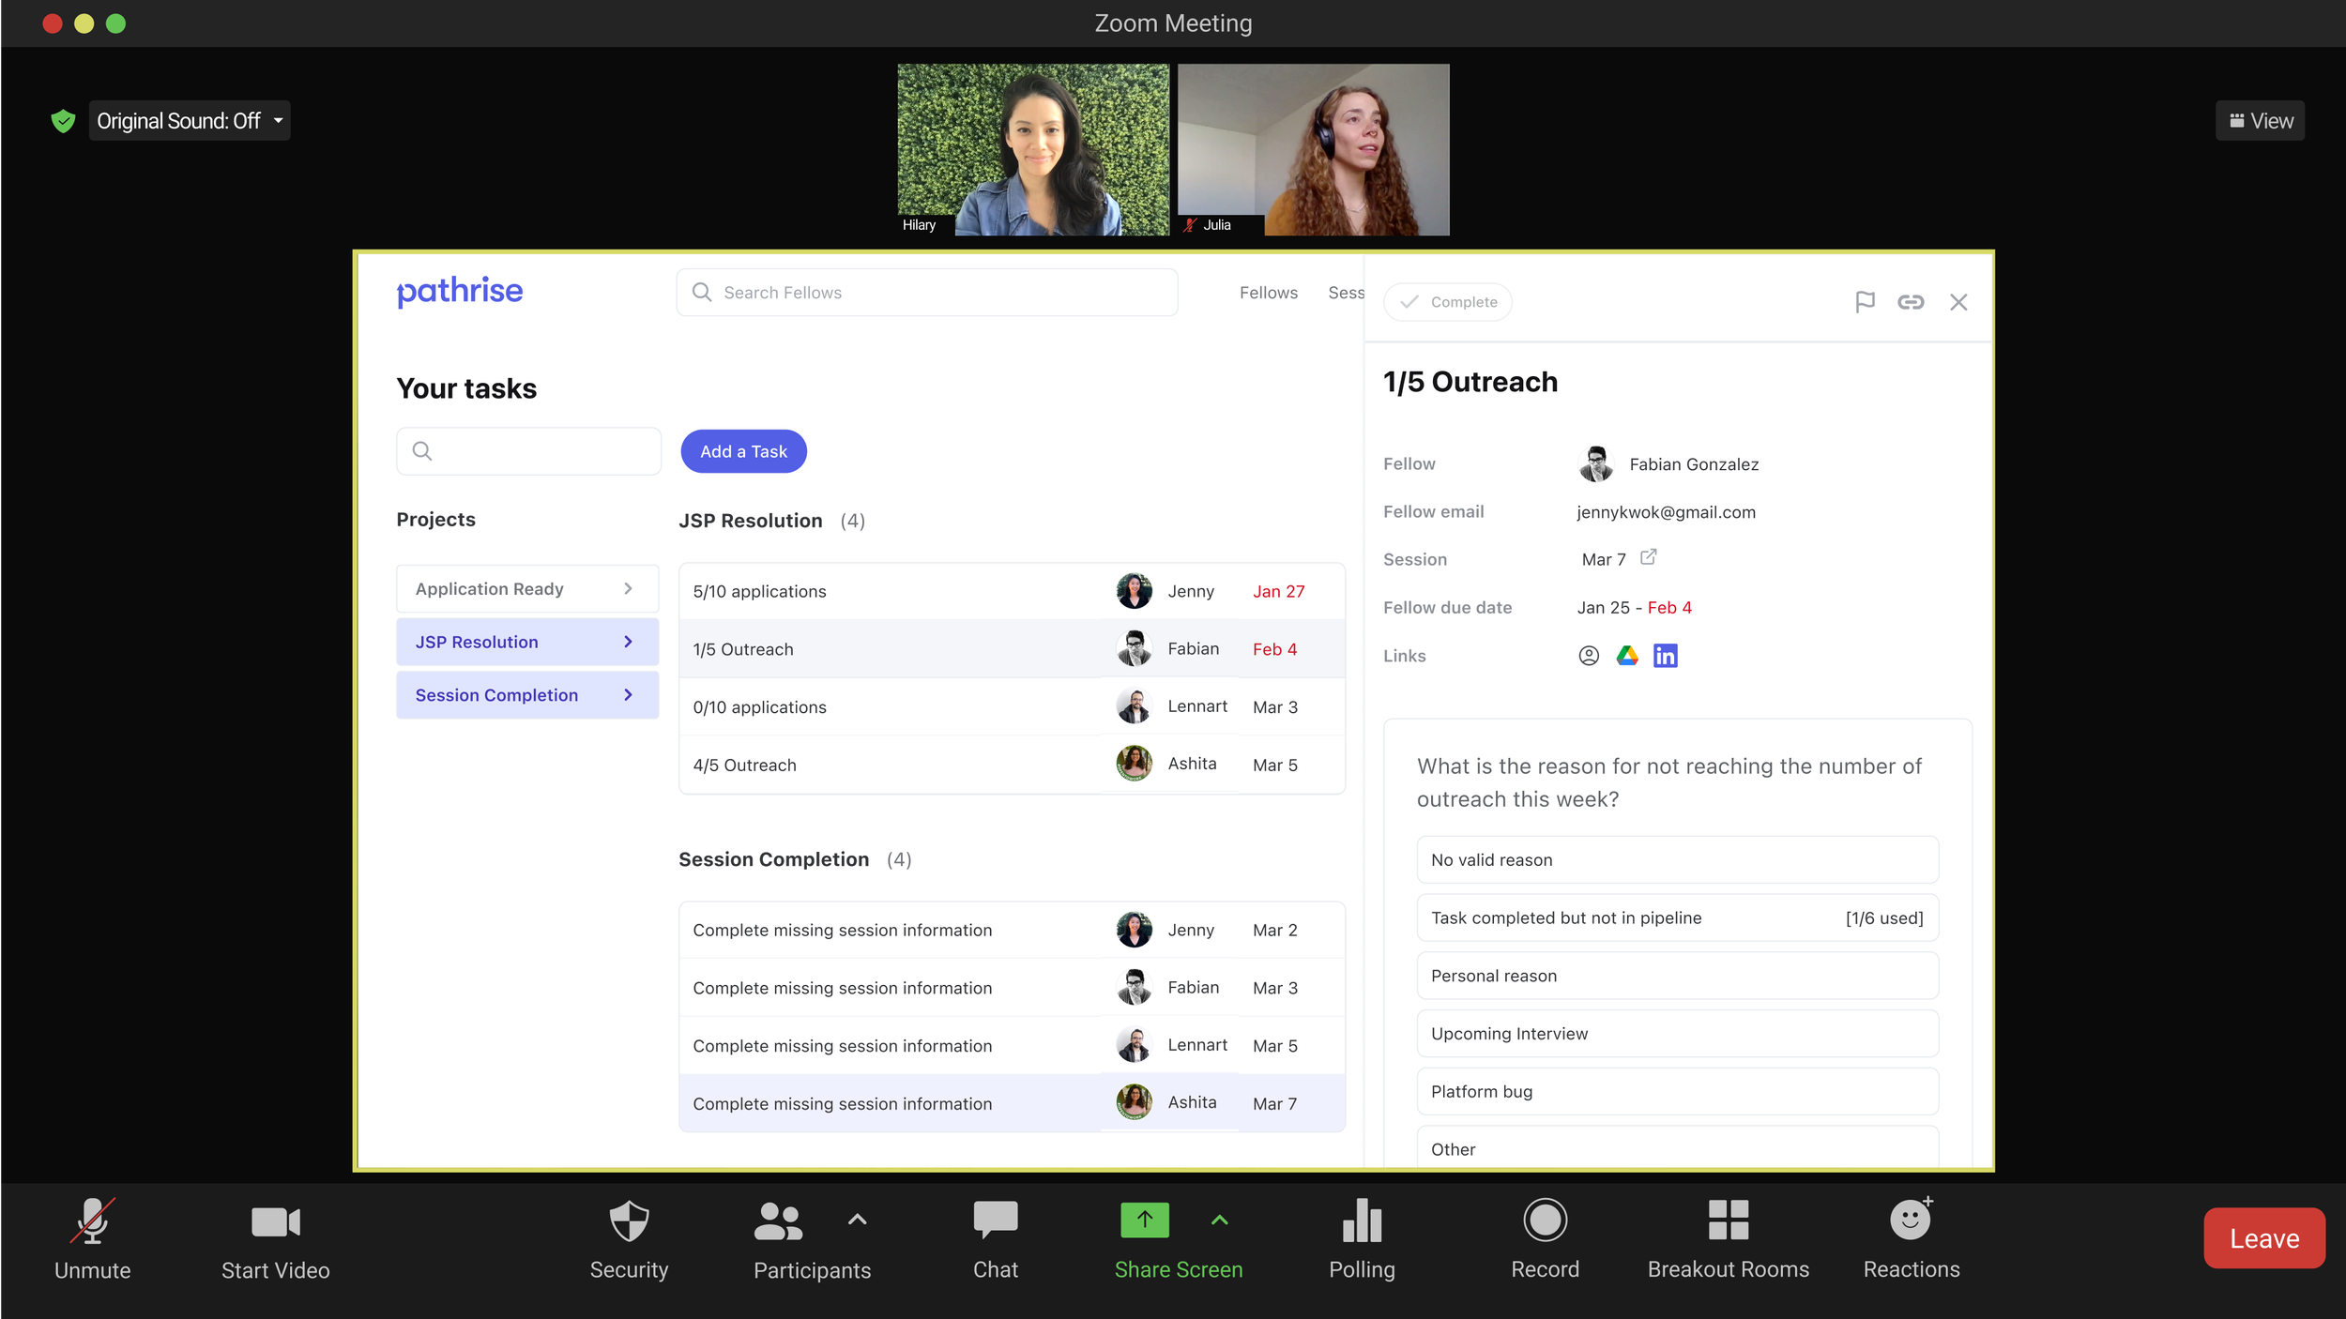Open the 1/5 Outreach task row
2346x1319 pixels.
pyautogui.click(x=1012, y=649)
